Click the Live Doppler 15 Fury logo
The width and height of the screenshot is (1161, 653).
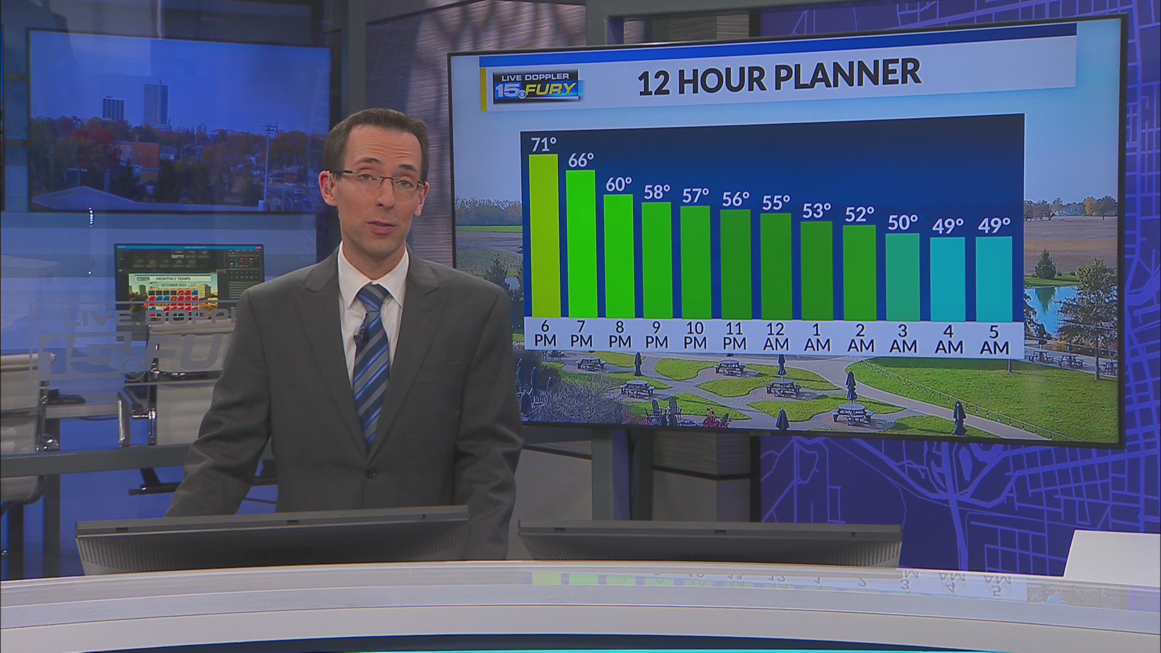536,86
